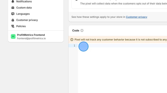Click the Code section heading

coord(76,31)
